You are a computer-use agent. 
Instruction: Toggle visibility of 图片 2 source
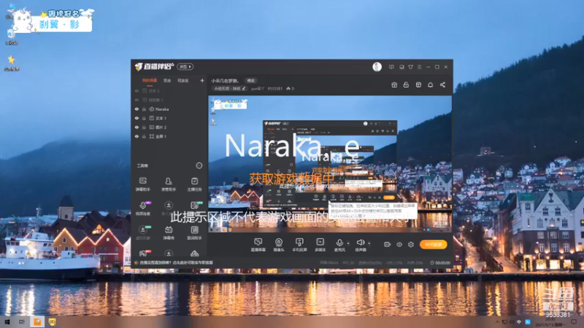(x=137, y=127)
